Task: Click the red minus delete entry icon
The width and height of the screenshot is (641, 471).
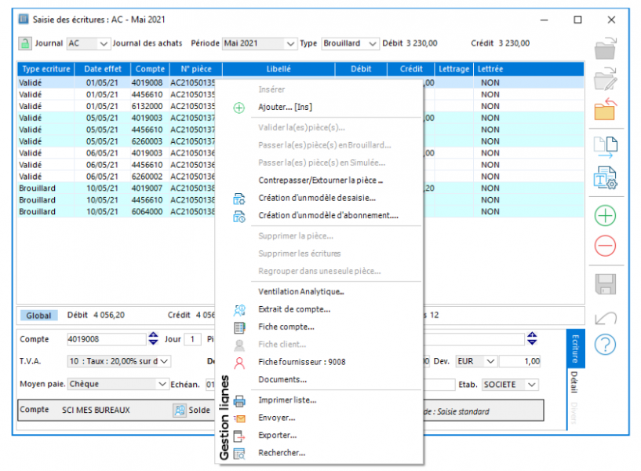Action: pyautogui.click(x=605, y=246)
